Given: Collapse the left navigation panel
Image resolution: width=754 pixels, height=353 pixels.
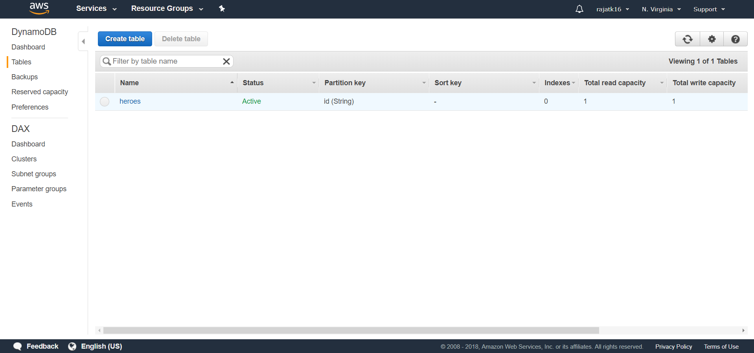Looking at the screenshot, I should click(x=83, y=41).
